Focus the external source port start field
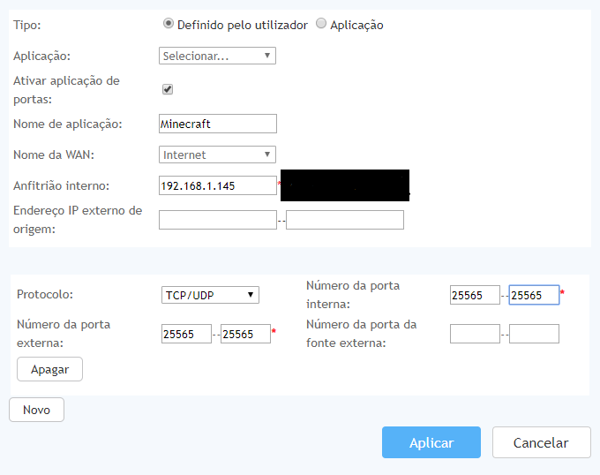The image size is (600, 475). (474, 334)
